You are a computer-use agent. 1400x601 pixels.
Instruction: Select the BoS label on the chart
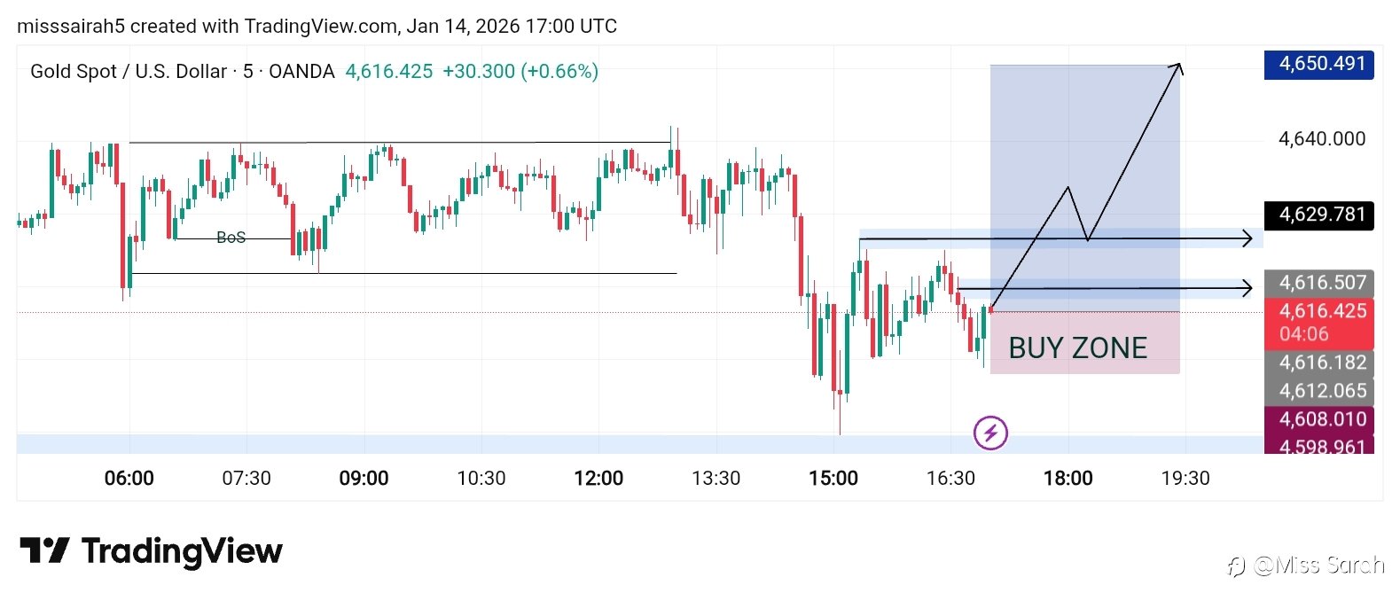pyautogui.click(x=231, y=238)
